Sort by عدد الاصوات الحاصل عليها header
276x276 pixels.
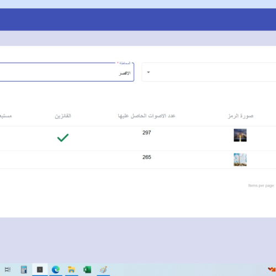pos(146,116)
